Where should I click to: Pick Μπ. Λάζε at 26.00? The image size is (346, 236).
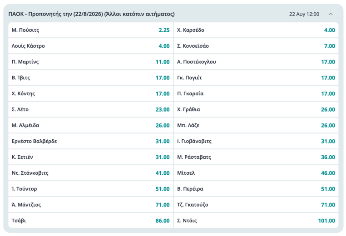point(256,125)
